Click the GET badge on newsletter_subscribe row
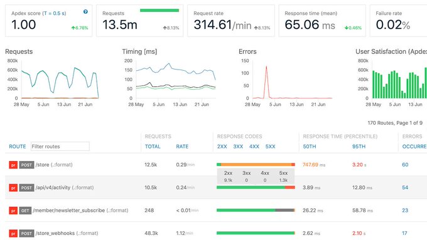 [25, 211]
